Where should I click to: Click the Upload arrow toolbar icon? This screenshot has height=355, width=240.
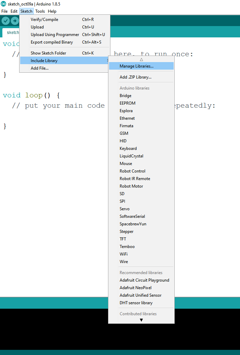15,21
